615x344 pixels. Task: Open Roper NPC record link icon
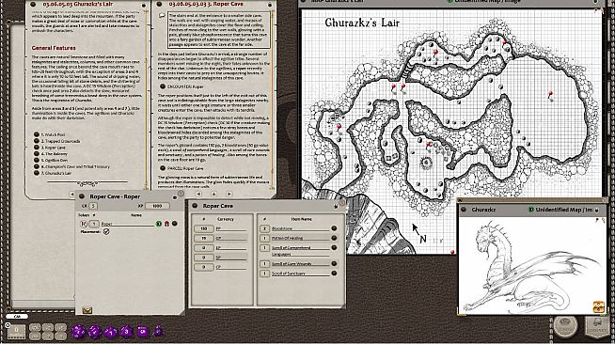(175, 224)
